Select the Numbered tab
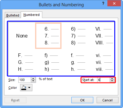This screenshot has height=108, width=123. (31, 15)
